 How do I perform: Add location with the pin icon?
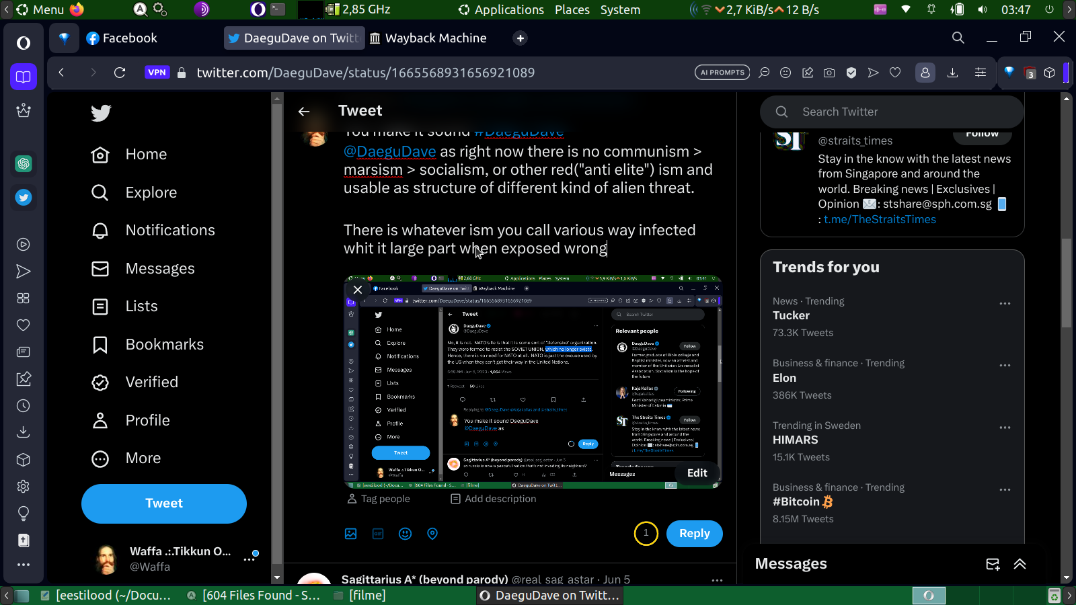(432, 534)
